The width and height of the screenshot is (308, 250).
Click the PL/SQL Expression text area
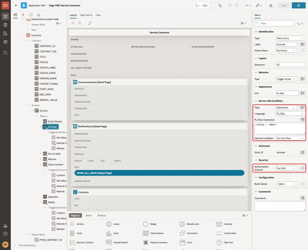click(x=280, y=129)
